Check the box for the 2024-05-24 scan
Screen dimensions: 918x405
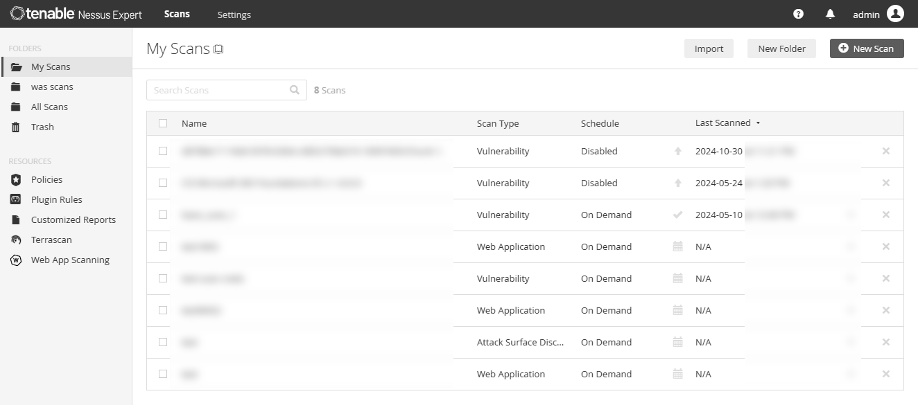(x=163, y=183)
